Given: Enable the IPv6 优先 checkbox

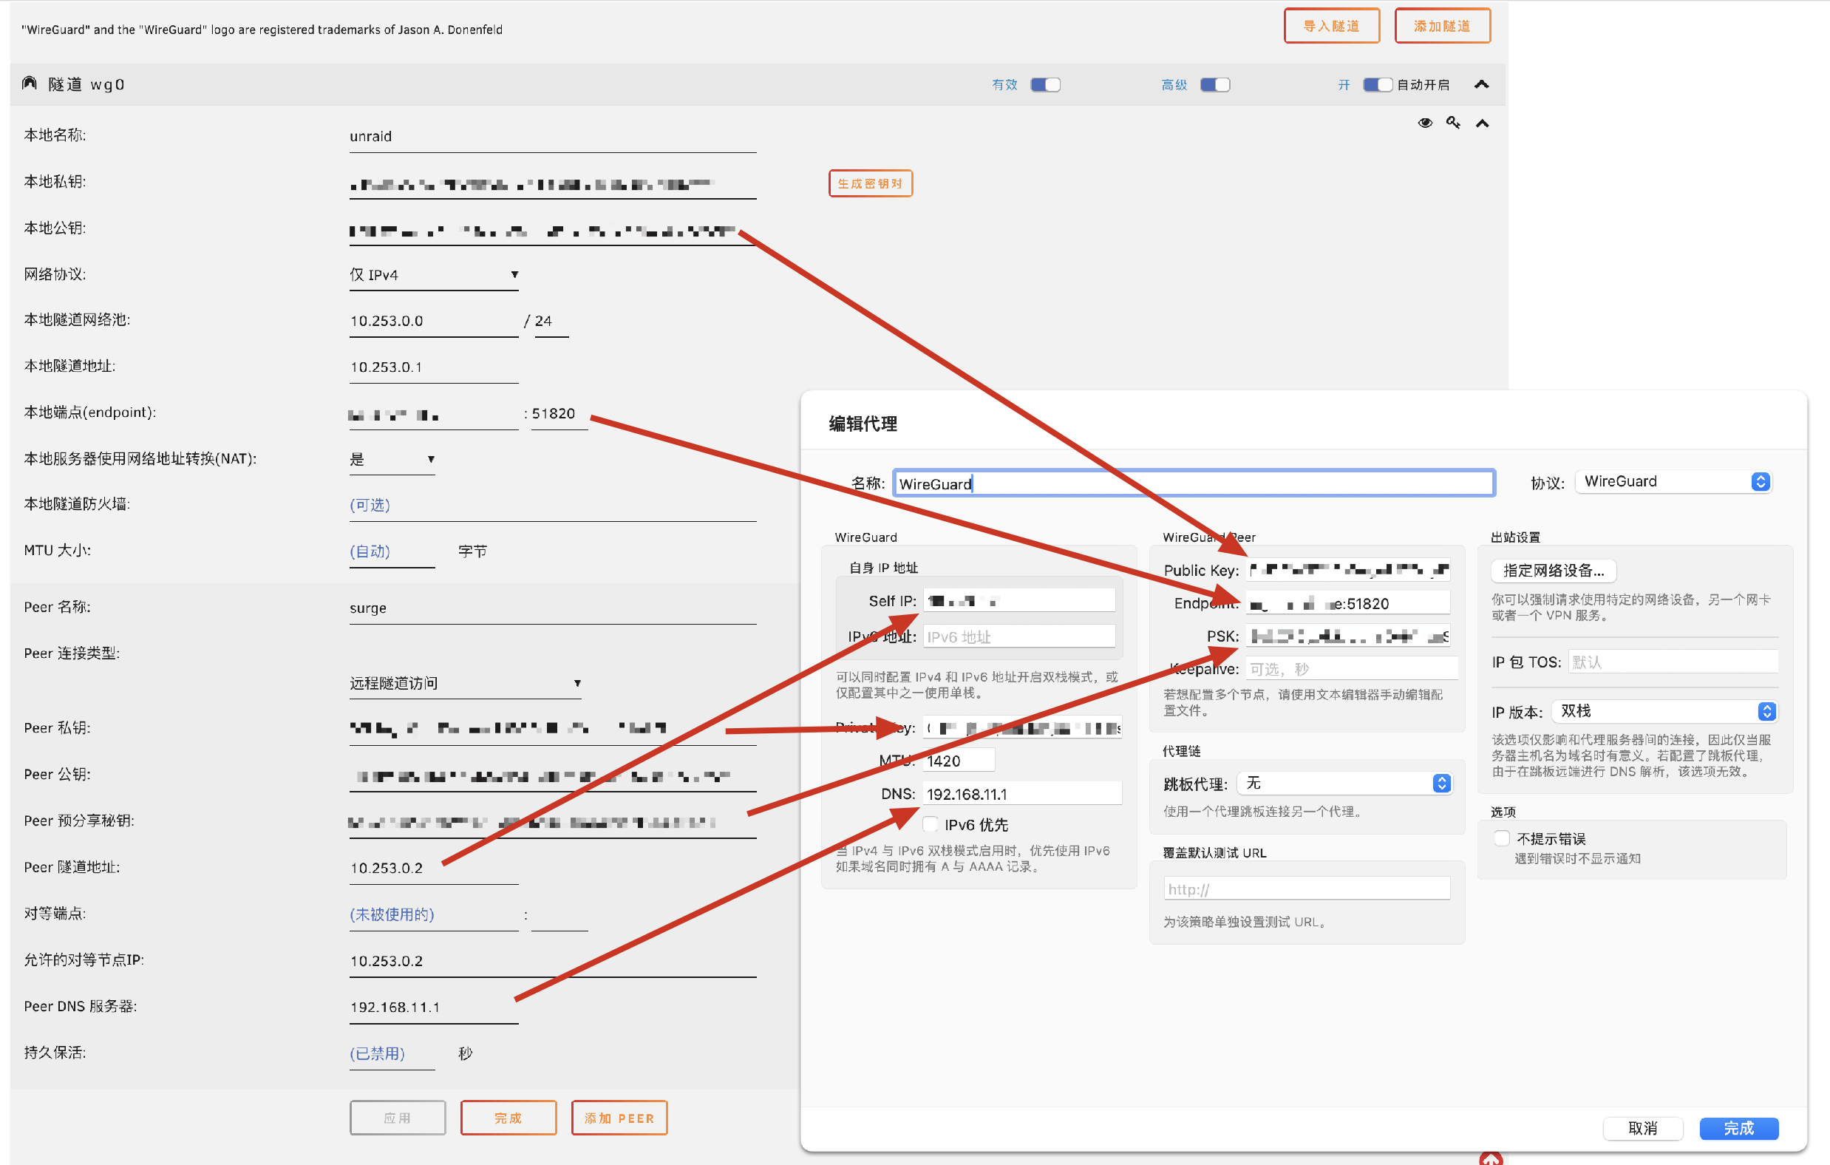Looking at the screenshot, I should 931,824.
